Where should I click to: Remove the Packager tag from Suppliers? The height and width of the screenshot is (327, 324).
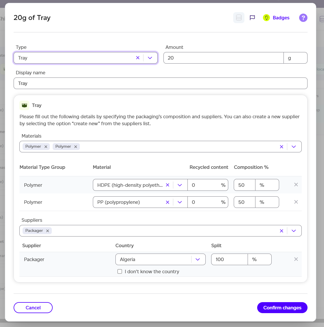47,231
